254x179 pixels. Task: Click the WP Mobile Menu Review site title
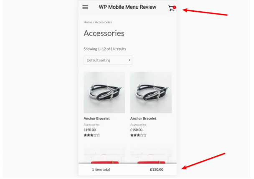click(127, 7)
